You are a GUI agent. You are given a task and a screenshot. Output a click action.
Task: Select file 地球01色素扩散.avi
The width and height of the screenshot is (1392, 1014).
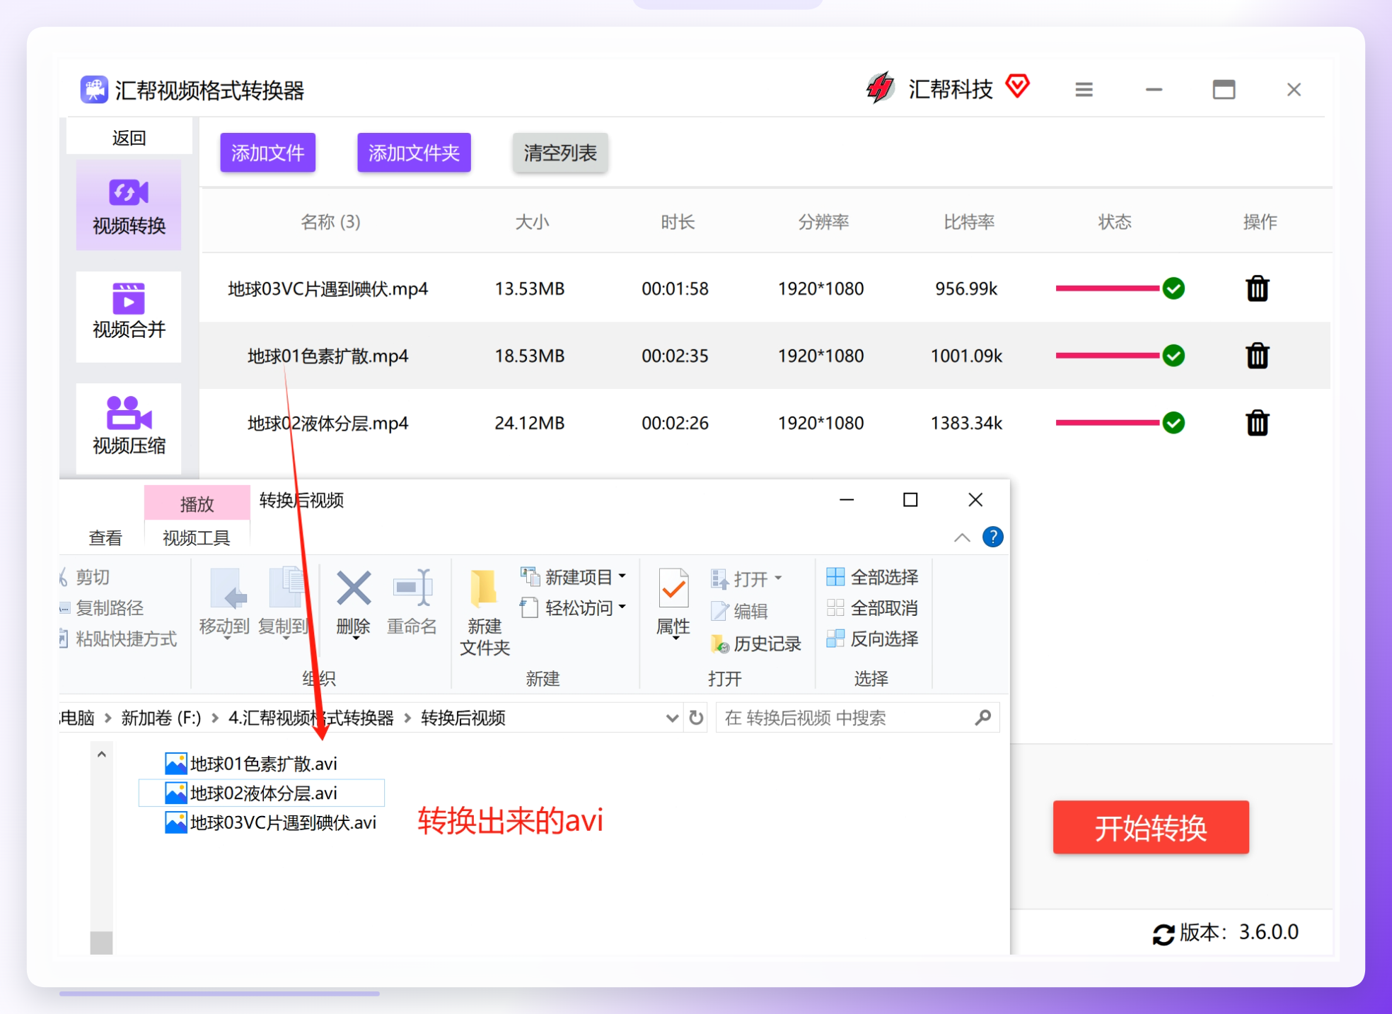point(252,764)
